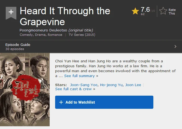This screenshot has width=182, height=129.
Task: Click the yellow rating star icon
Action: tap(135, 11)
